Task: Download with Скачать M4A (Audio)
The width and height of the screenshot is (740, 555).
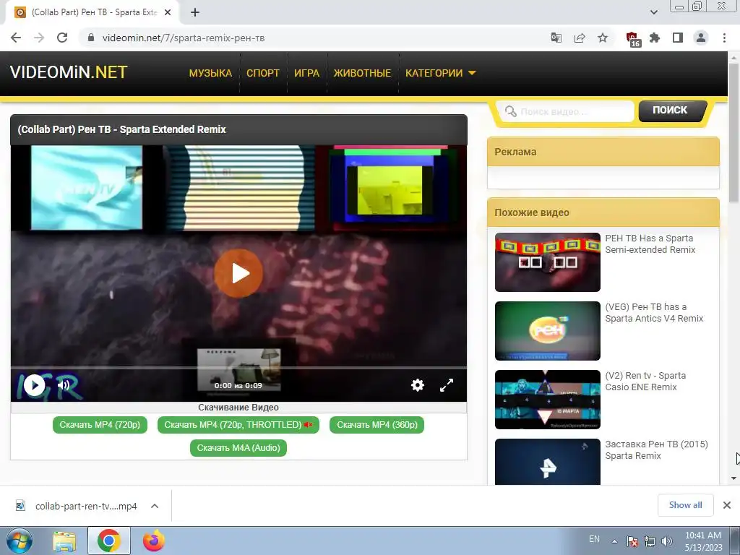Action: click(238, 448)
